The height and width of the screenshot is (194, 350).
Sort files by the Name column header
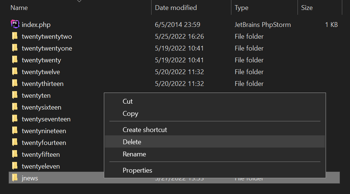[19, 7]
